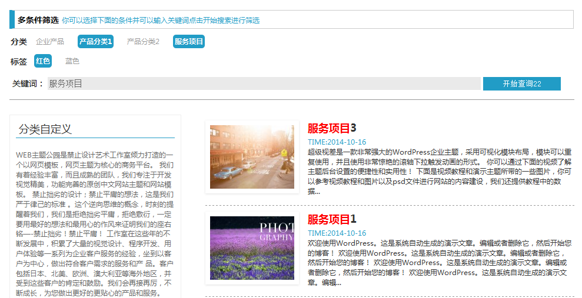Click the 多条件筛选 filter panel heading
Viewport: 582px width, 298px height.
pyautogui.click(x=38, y=20)
